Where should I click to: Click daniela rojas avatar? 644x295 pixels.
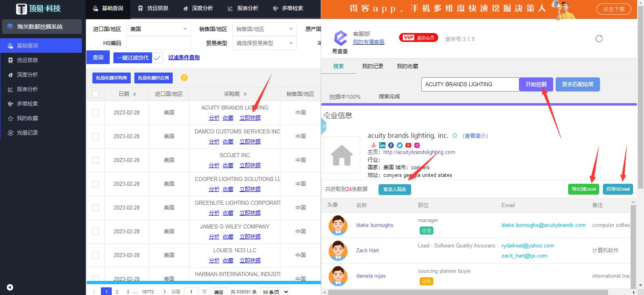click(338, 276)
